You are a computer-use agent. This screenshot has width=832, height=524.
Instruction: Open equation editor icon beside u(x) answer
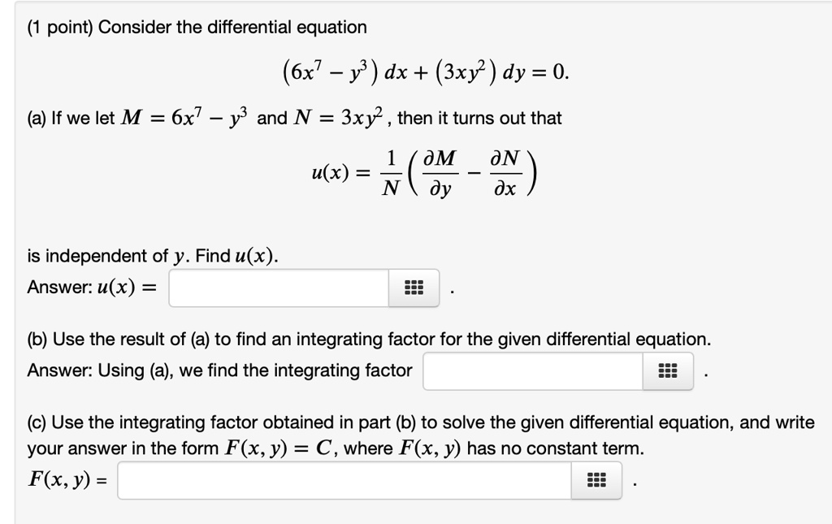[414, 288]
